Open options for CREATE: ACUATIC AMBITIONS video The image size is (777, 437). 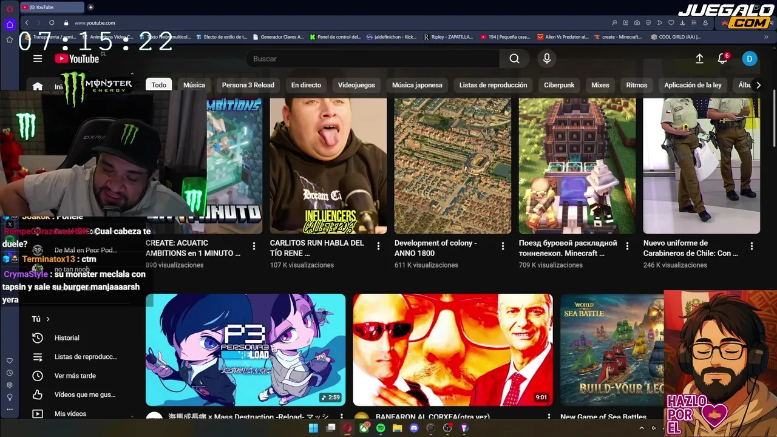tap(254, 246)
